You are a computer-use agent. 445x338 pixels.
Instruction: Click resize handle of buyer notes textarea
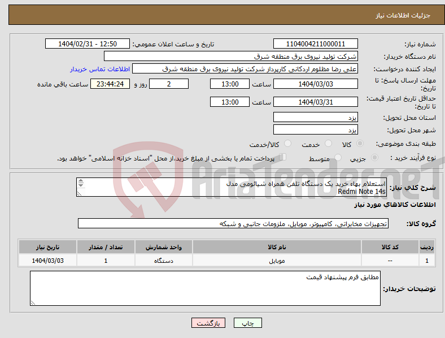[33, 303]
